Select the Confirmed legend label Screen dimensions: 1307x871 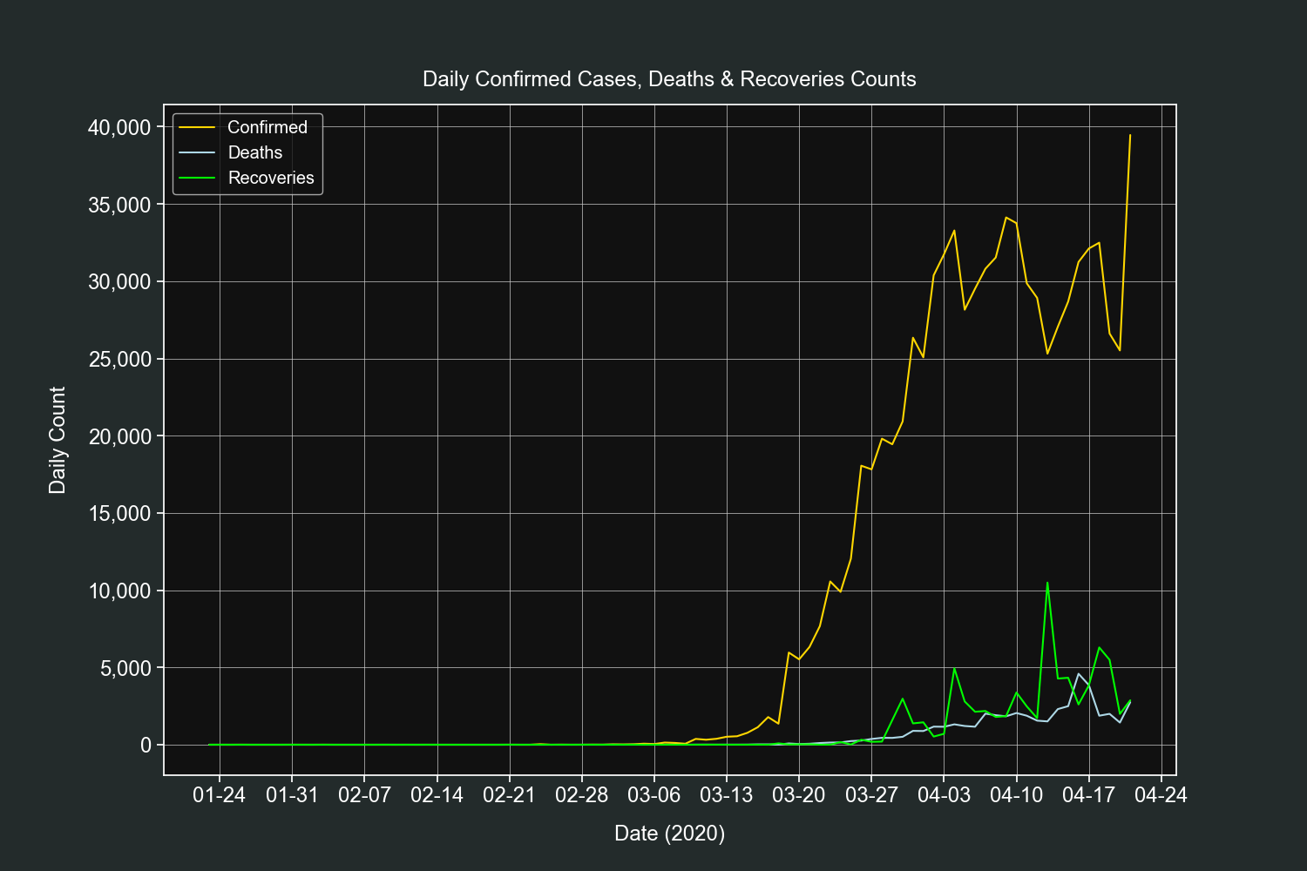pyautogui.click(x=267, y=127)
